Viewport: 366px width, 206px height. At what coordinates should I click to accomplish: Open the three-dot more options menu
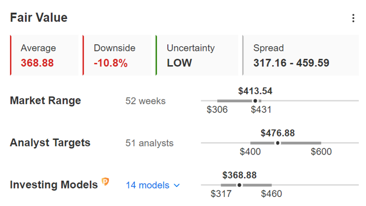point(353,18)
